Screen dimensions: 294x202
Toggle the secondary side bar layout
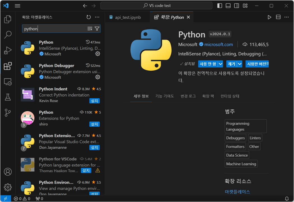[236, 6]
